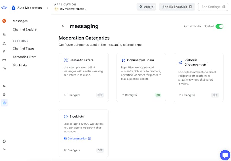Click the logout icon
The image size is (231, 161).
click(x=4, y=149)
